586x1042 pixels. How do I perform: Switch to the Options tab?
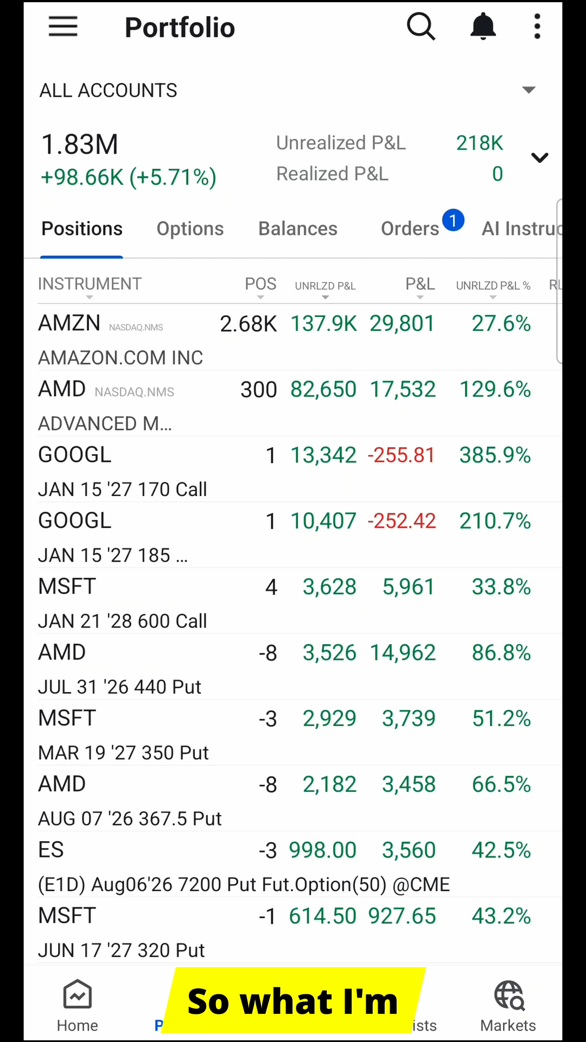click(190, 229)
